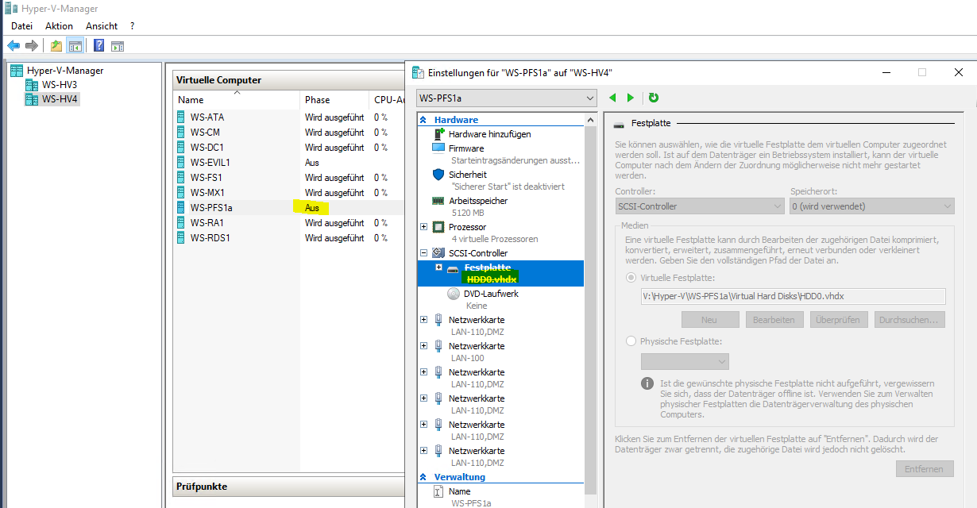This screenshot has height=508, width=977.
Task: Open the Datei menu
Action: coord(21,26)
